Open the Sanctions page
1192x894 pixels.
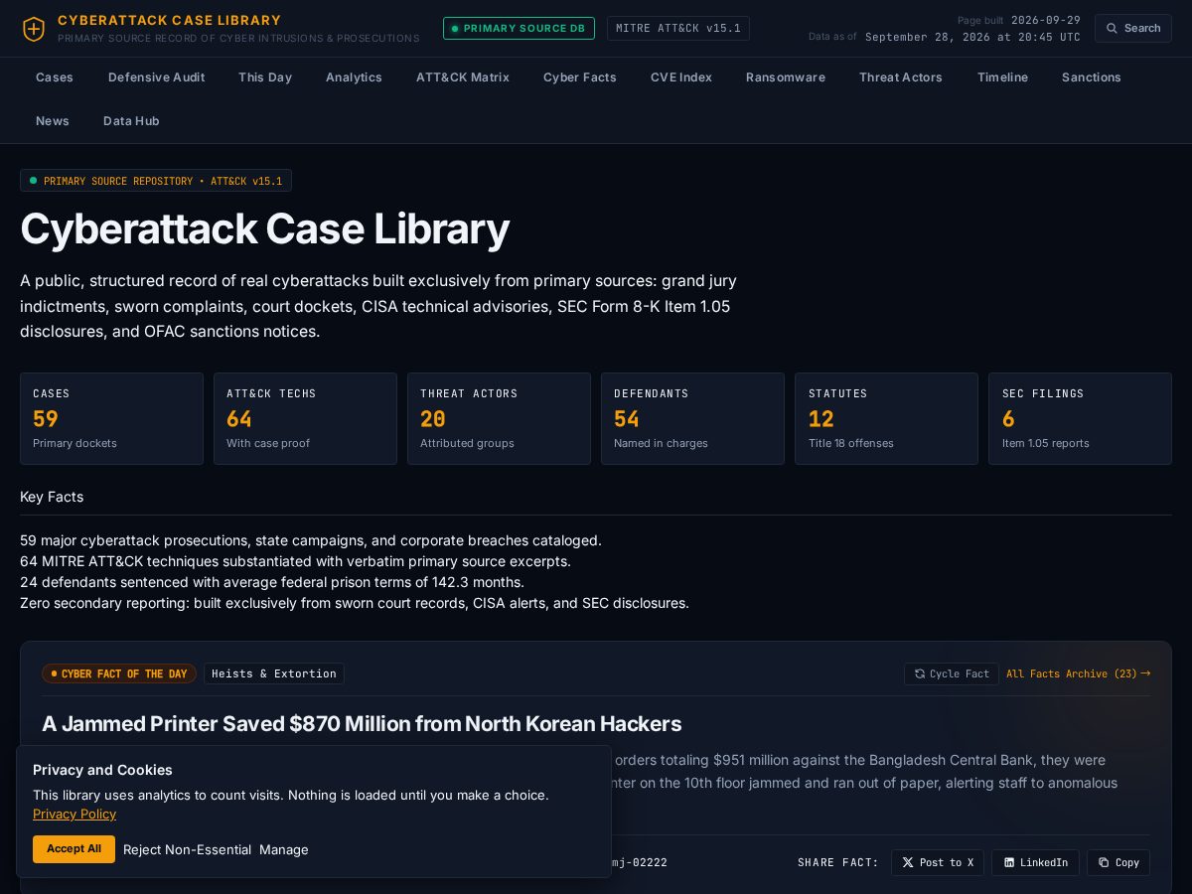coord(1091,77)
